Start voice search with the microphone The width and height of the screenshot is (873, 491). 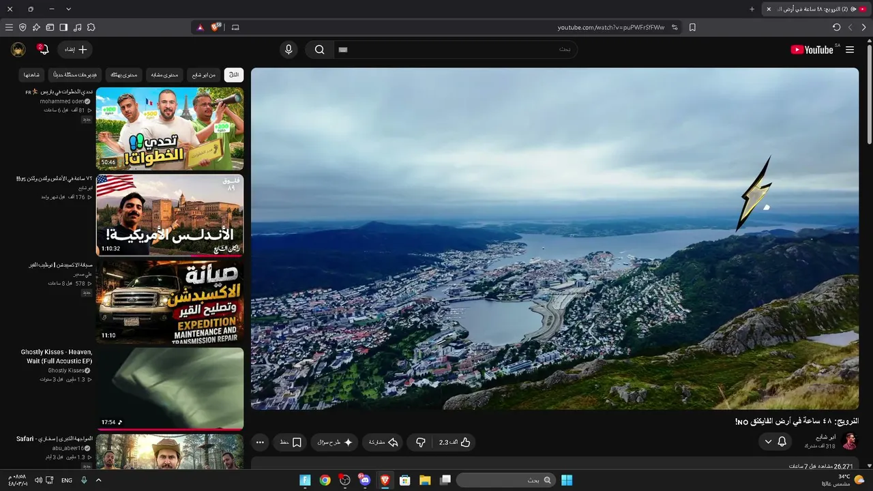coord(288,50)
